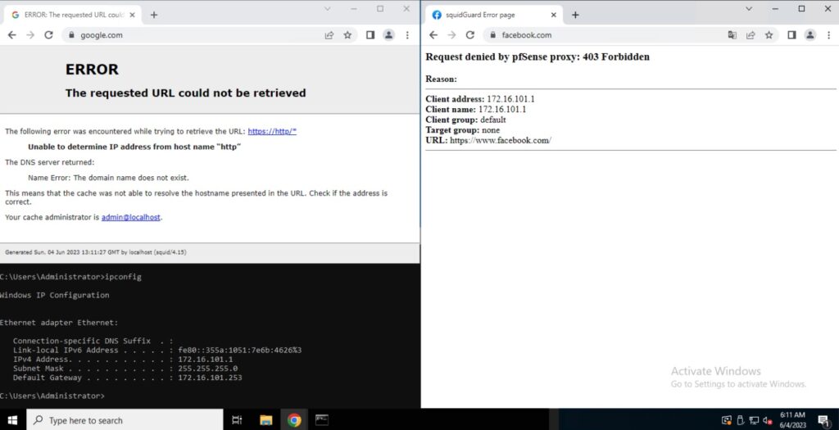The width and height of the screenshot is (839, 430).
Task: Open the https://http/* link
Action: (x=272, y=131)
